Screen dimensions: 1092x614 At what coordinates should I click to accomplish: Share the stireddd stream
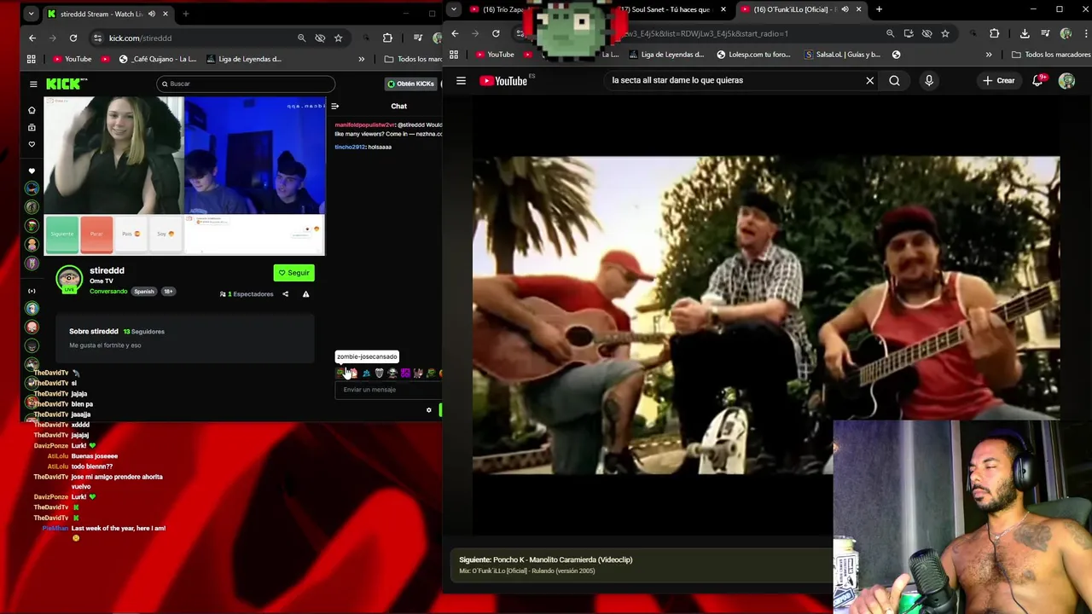(286, 294)
